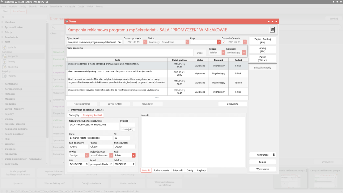The height and width of the screenshot is (193, 343).
Task: Click the Dodaj button next to Treść zdarzenia
Action: pos(200,53)
